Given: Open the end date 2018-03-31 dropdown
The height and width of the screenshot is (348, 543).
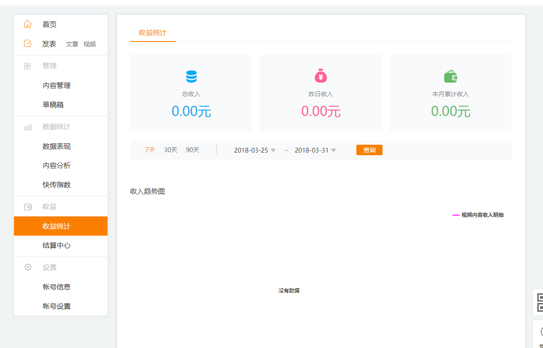Looking at the screenshot, I should pos(315,150).
